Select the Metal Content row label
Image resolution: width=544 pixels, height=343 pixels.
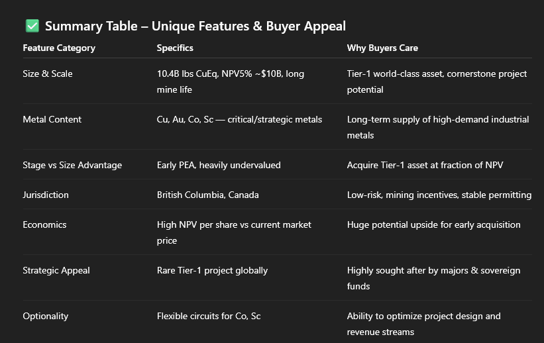pyautogui.click(x=52, y=119)
